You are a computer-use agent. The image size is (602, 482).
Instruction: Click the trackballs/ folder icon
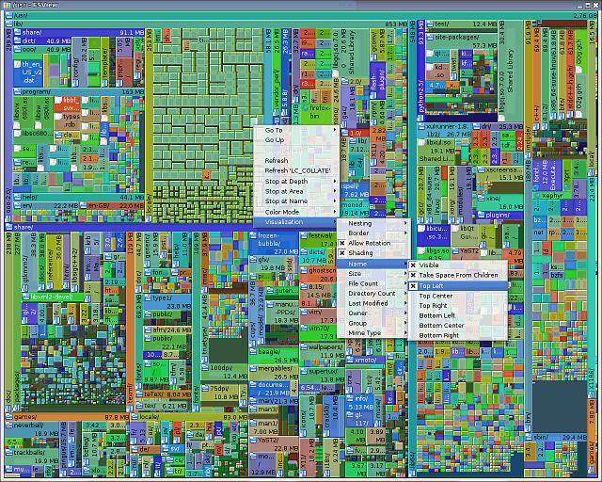8,452
